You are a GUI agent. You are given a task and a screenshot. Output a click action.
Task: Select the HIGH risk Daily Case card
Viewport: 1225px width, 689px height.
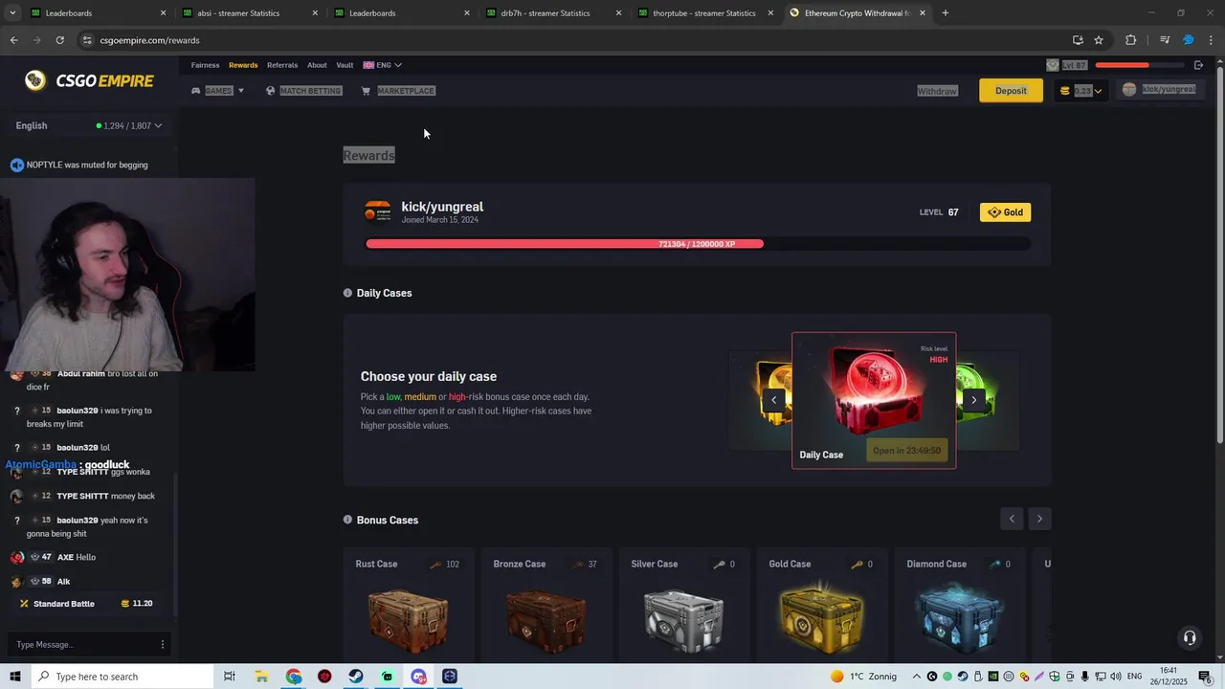tap(874, 400)
